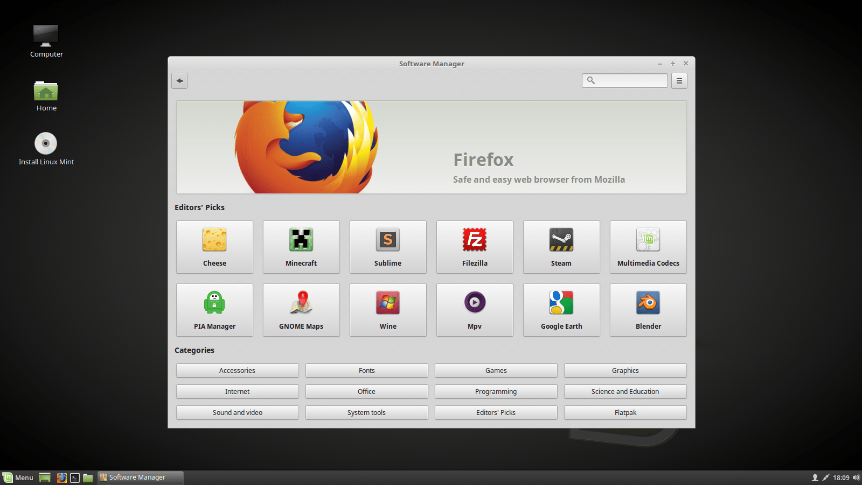The height and width of the screenshot is (485, 862).
Task: Click the Software Manager taskbar entry
Action: 141,477
